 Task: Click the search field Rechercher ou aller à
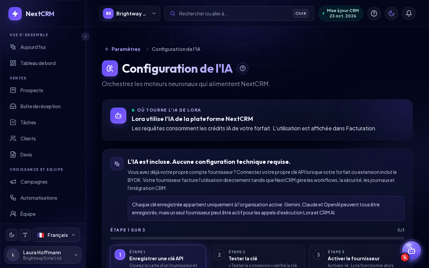pyautogui.click(x=239, y=13)
